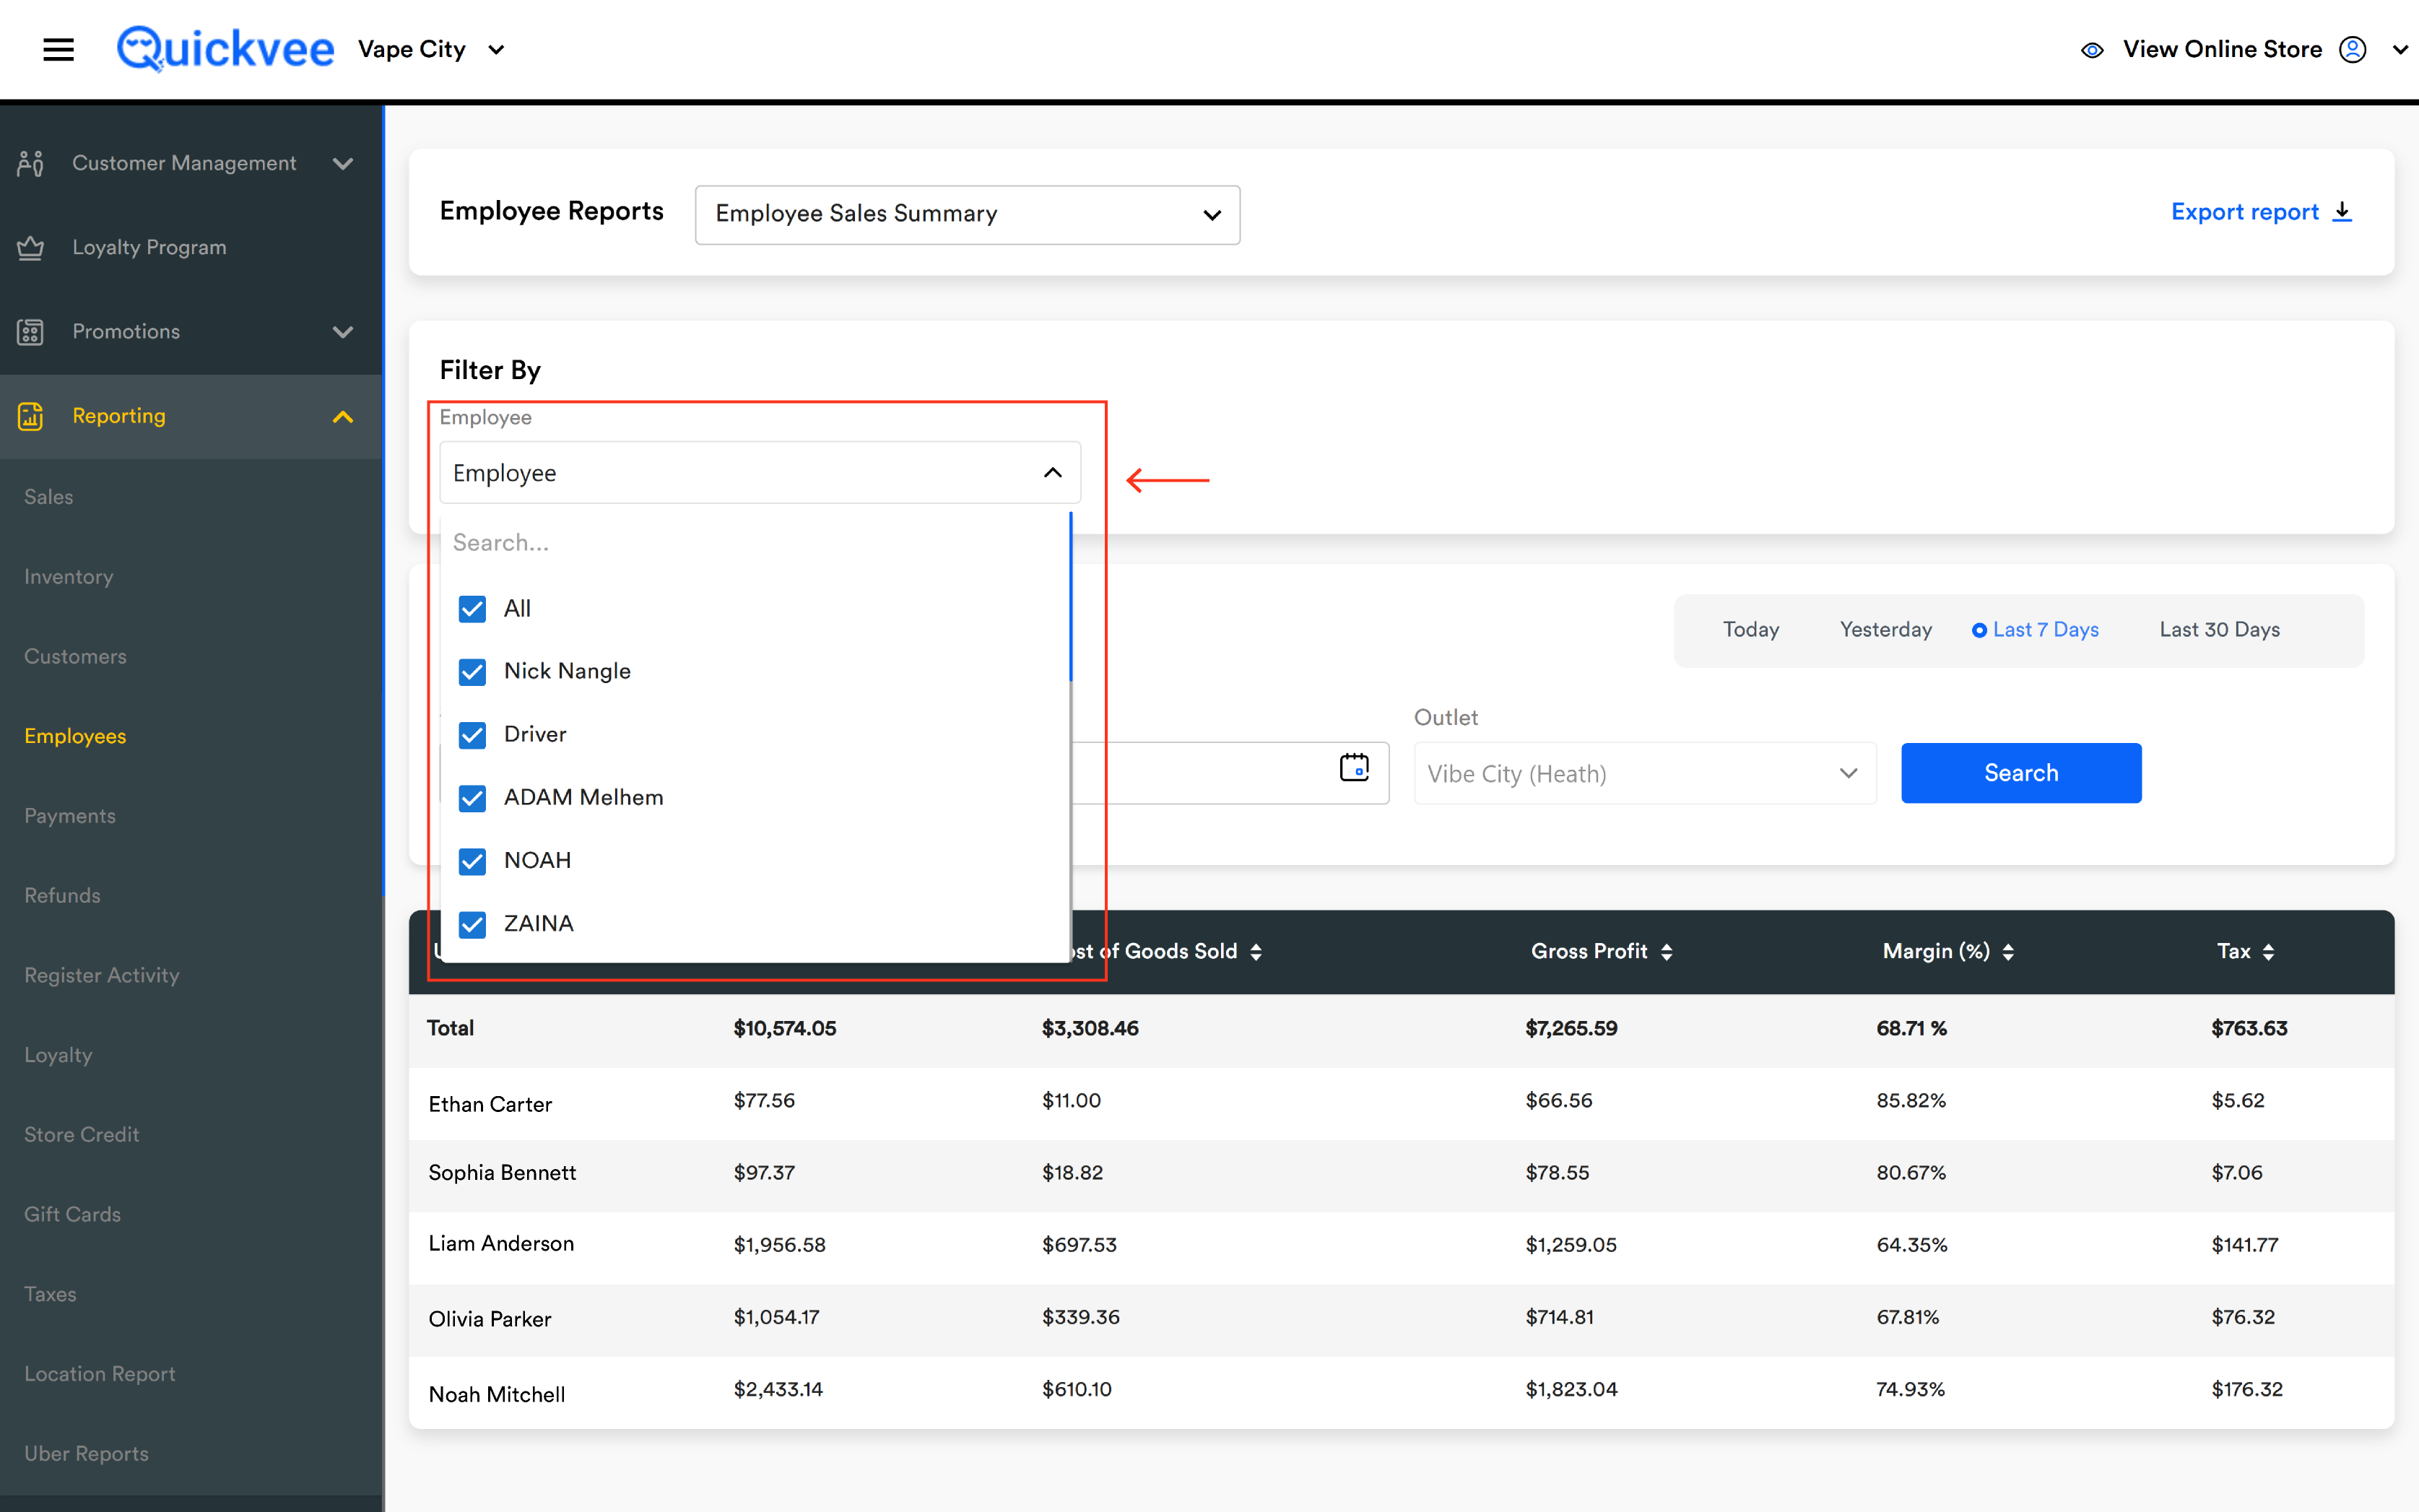Open the hamburger navigation menu
This screenshot has width=2419, height=1512.
[59, 49]
